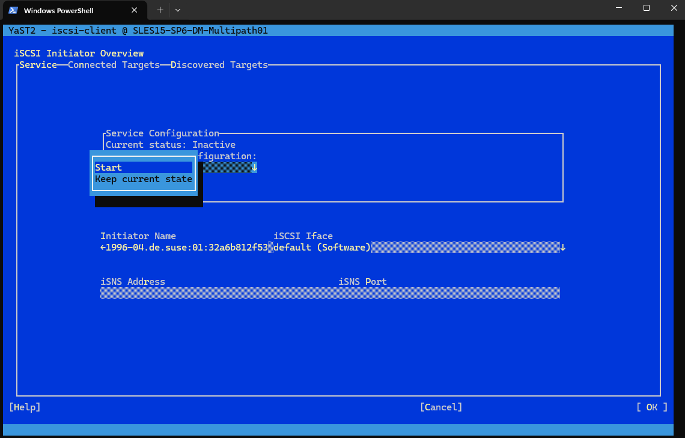Focus the iSNS Port field

click(449, 293)
